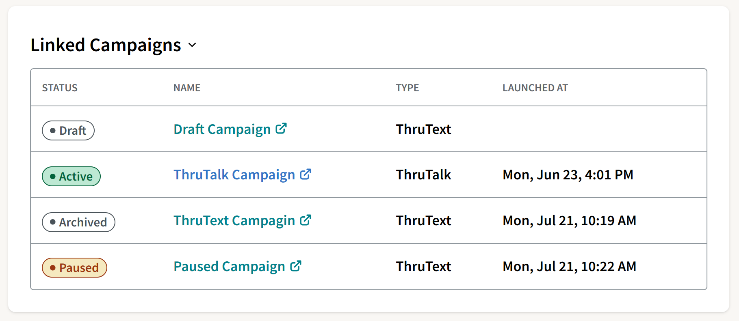Screen dimensions: 739x321
Task: Click the NAME column header
Action: click(187, 88)
